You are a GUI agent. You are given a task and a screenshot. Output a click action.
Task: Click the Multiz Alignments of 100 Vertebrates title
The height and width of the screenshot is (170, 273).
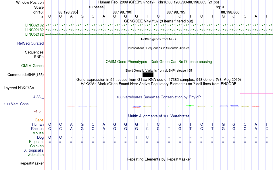[159, 116]
